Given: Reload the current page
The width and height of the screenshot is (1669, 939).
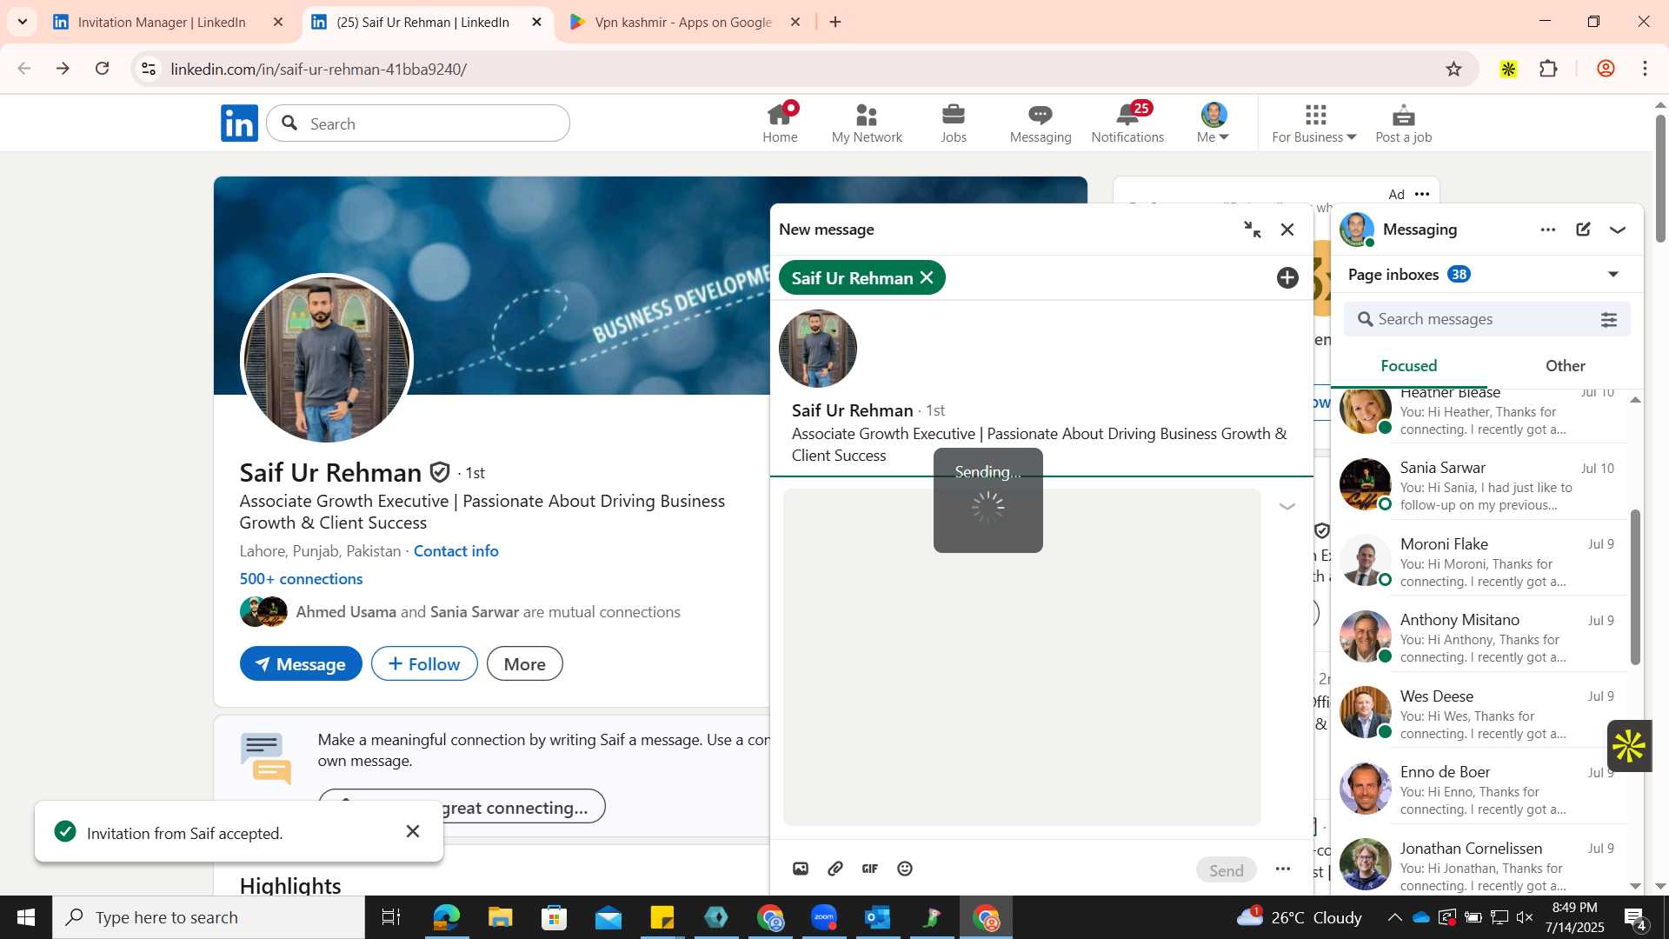Looking at the screenshot, I should coord(103,69).
